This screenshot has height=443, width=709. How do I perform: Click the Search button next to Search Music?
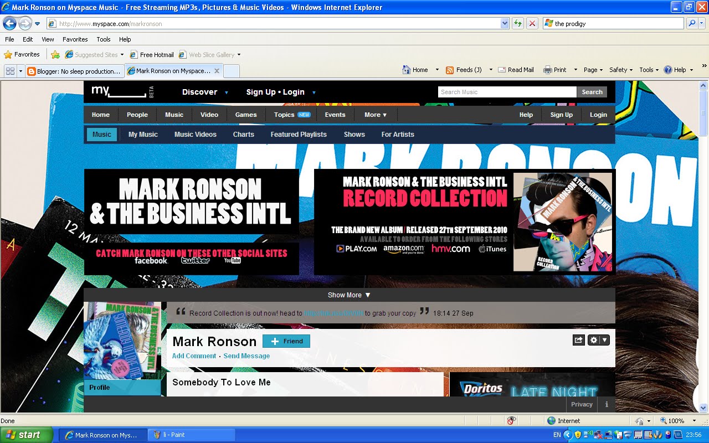coord(592,92)
